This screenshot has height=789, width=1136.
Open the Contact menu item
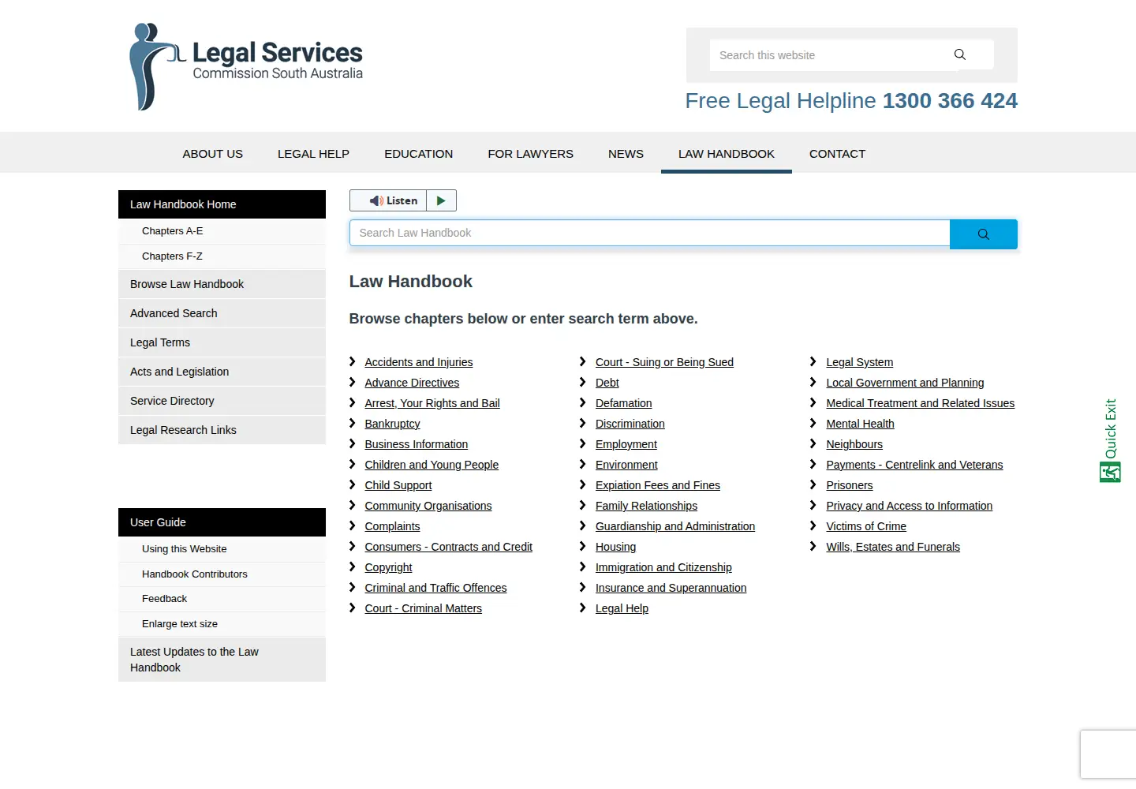(x=837, y=154)
